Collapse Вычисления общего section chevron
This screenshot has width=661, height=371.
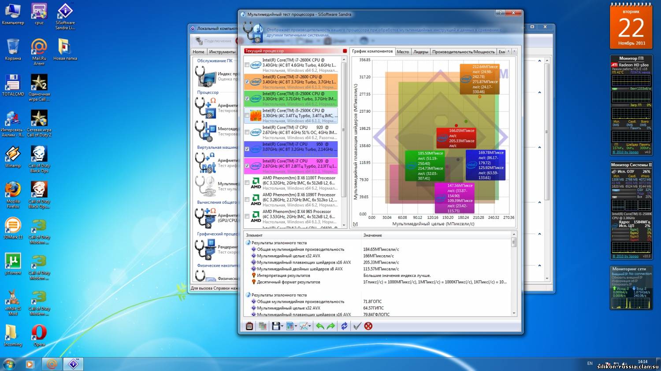(540, 202)
